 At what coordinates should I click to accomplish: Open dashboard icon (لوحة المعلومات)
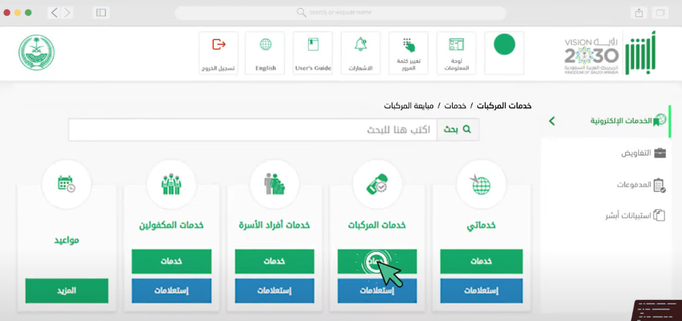tap(456, 45)
